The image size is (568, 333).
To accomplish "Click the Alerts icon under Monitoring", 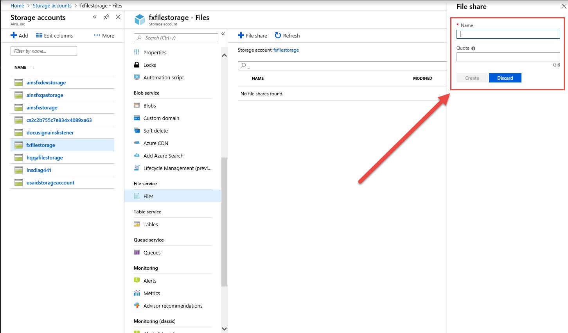I will pos(137,280).
